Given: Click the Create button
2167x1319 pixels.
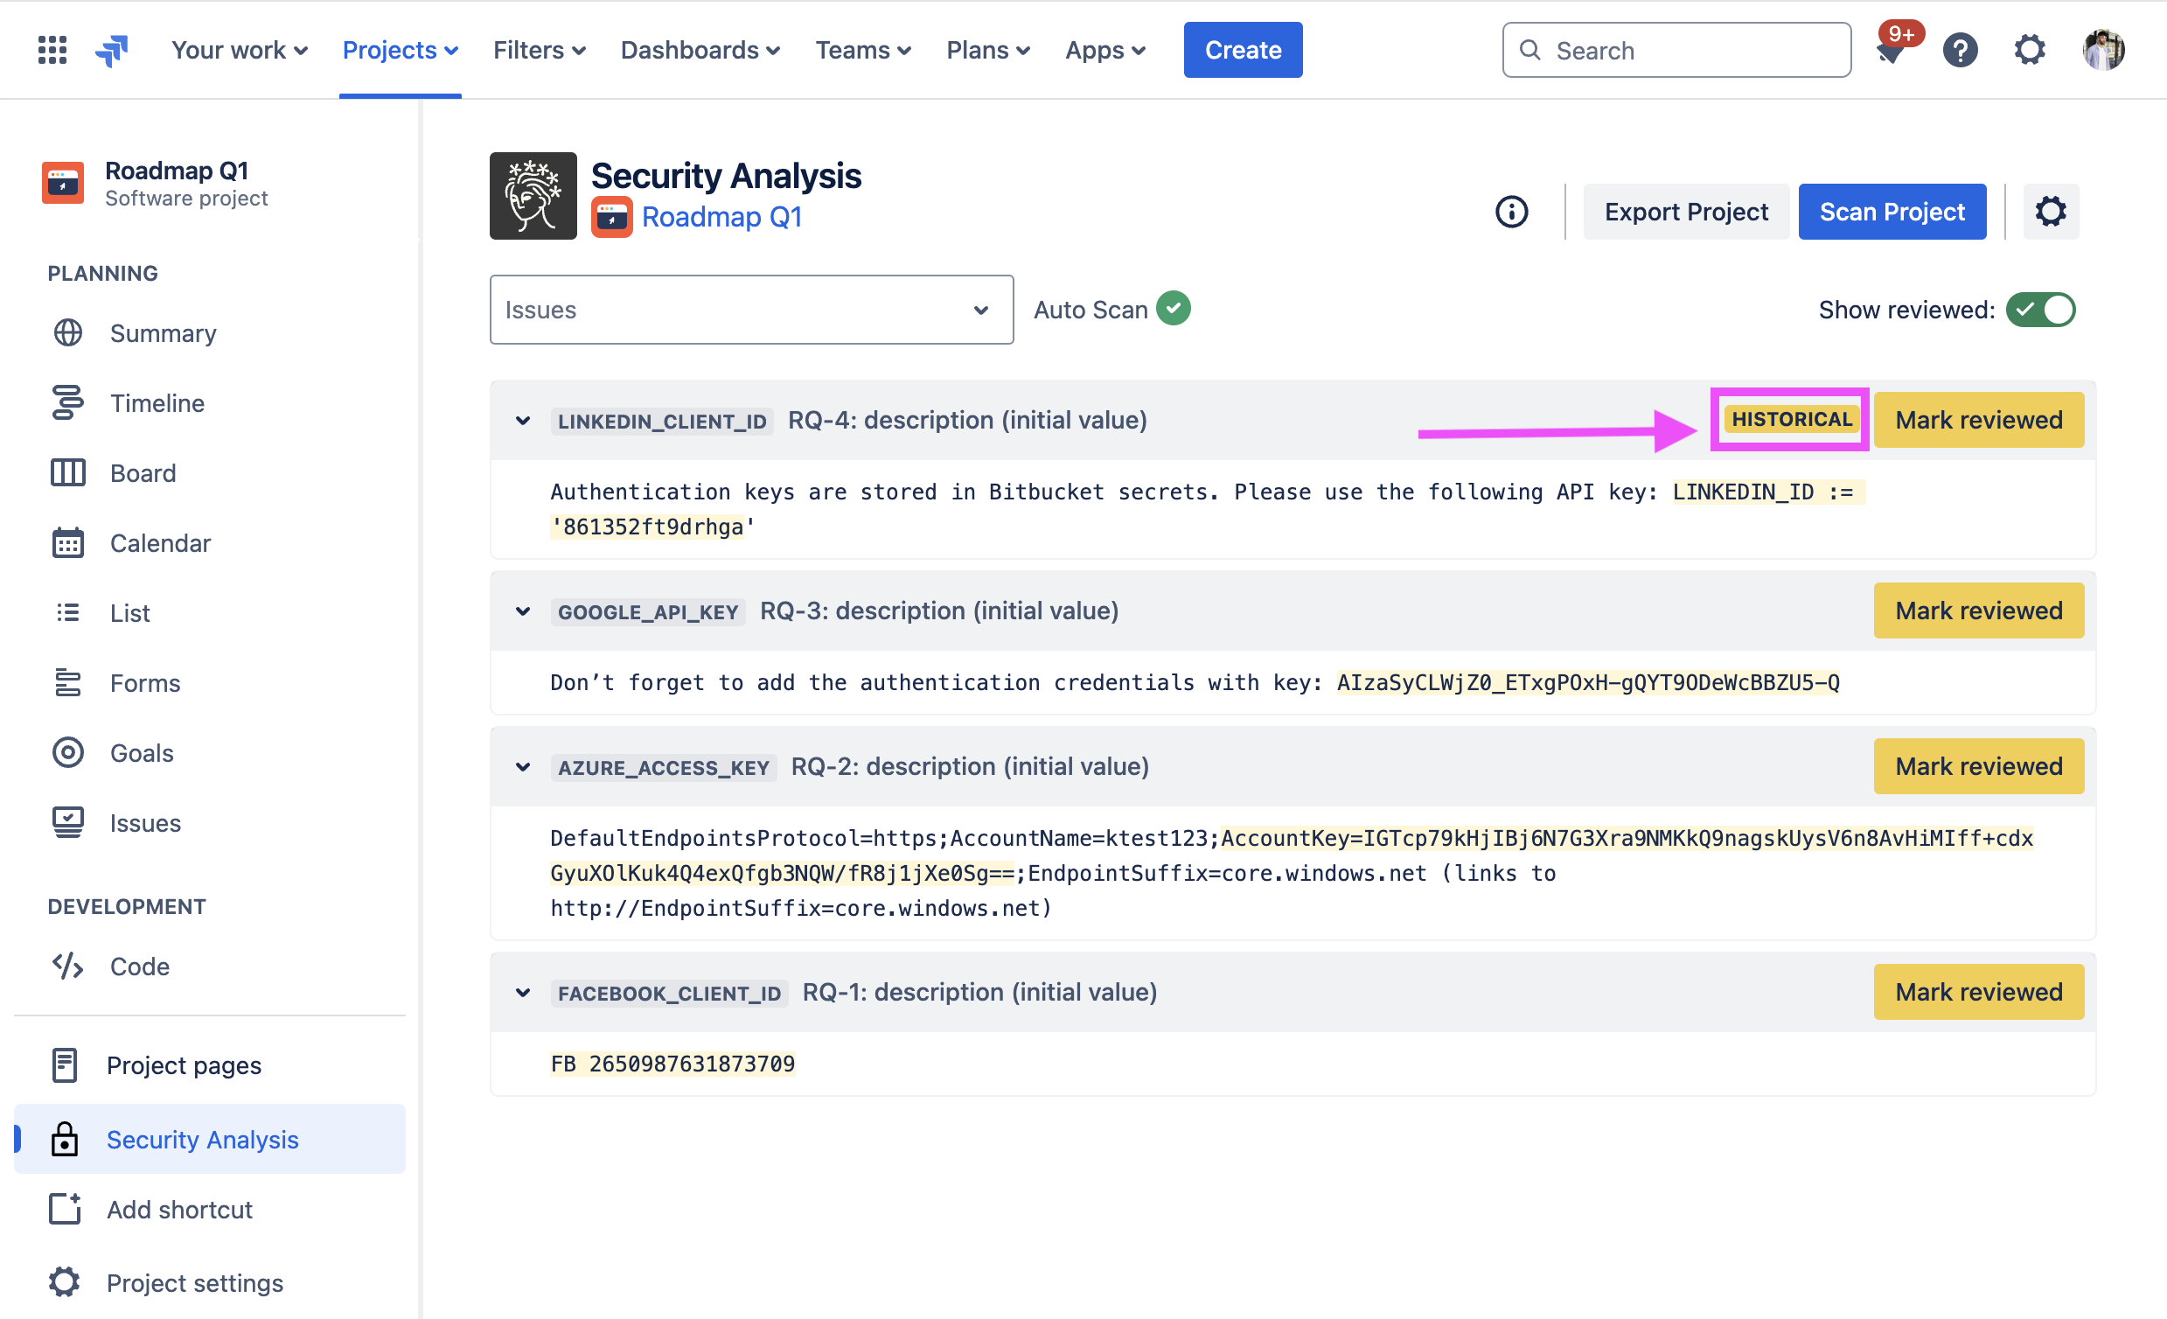Looking at the screenshot, I should (1243, 50).
